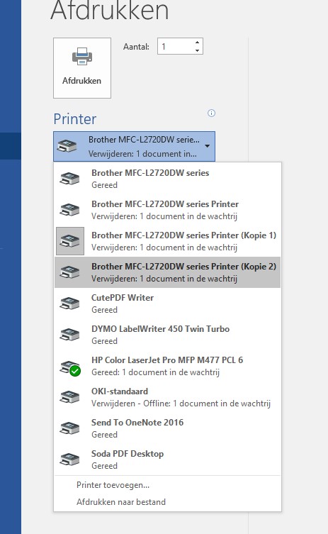Click the large Afdrukken print button
The image size is (328, 534).
[82, 68]
